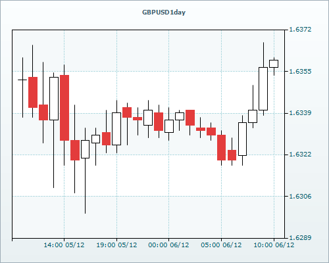
Task: Click the 1.6306 price axis label
Action: 300,196
